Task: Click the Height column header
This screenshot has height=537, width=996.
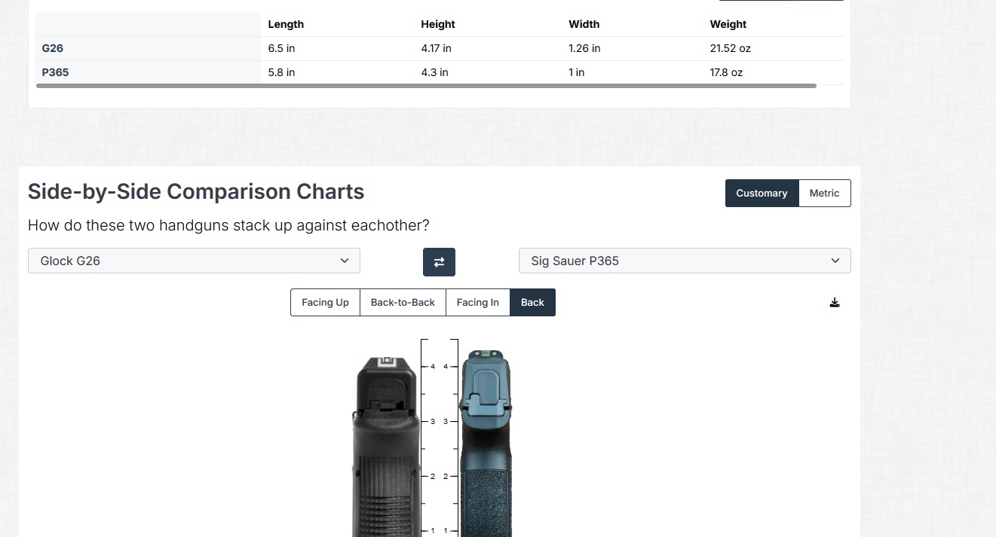Action: (438, 24)
